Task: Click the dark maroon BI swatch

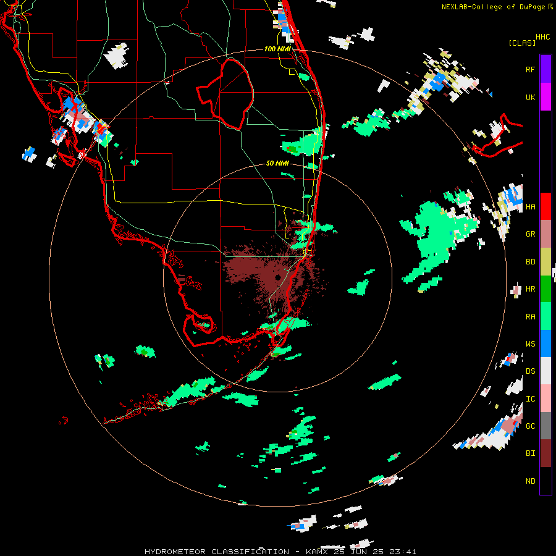Action: pos(545,453)
